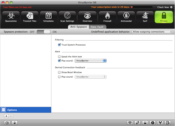This screenshot has width=175, height=126.
Task: Open Denied Connection sound VirusBarrier dropdown
Action: pyautogui.click(x=91, y=77)
